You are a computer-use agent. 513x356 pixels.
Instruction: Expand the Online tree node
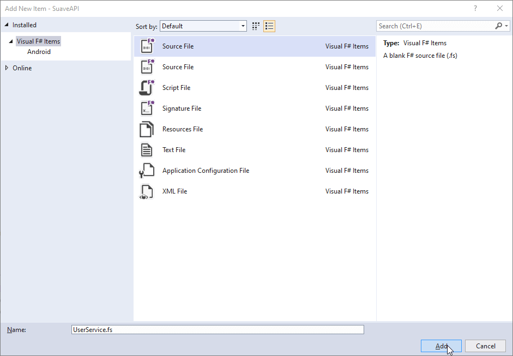(x=7, y=68)
